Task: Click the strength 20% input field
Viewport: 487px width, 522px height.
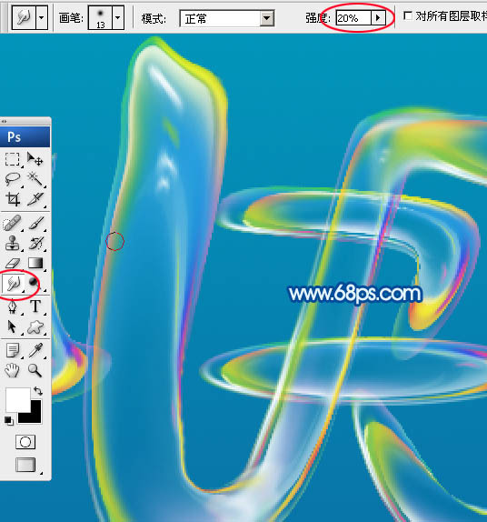Action: 353,17
